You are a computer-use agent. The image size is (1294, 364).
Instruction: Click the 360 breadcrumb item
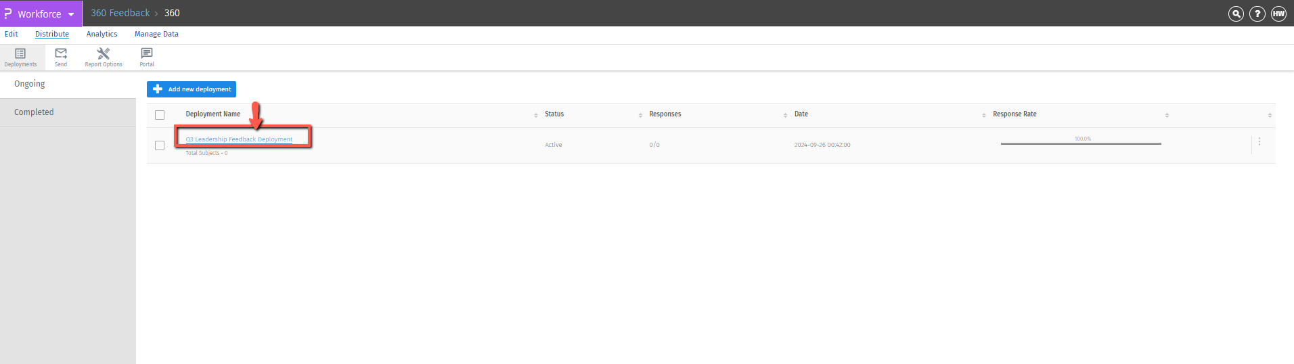pos(172,13)
